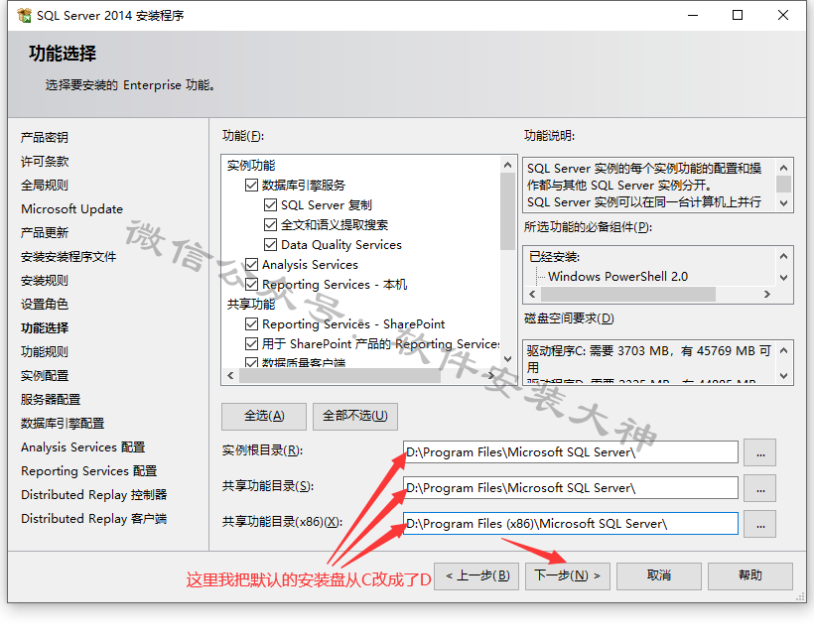Click the 取消 button
Screen dimensions: 814x636
659,575
